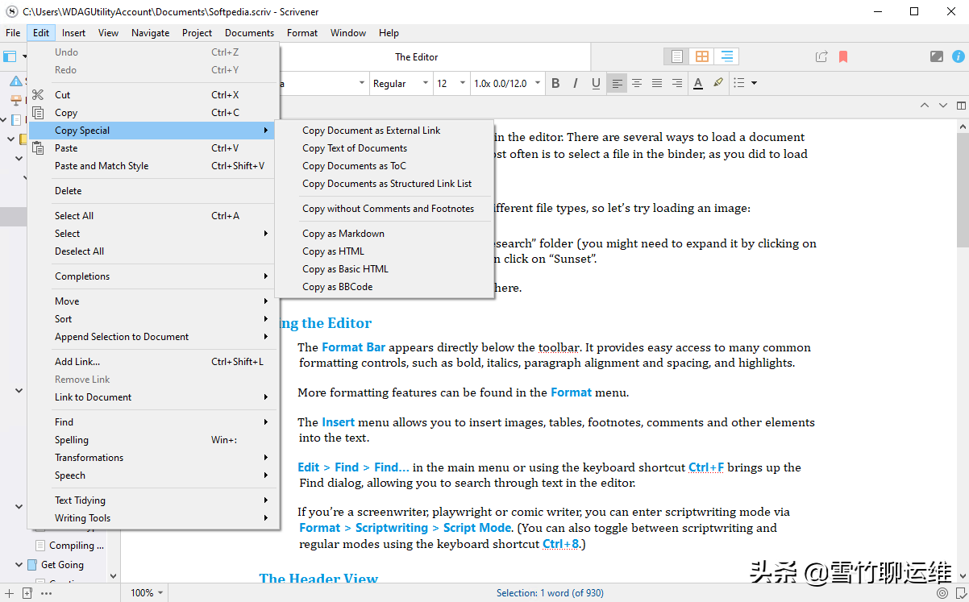Screen dimensions: 969x602
Task: Open the text color picker
Action: point(698,83)
